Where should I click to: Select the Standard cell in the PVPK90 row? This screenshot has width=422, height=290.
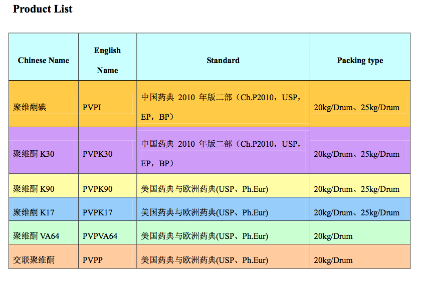(x=224, y=185)
